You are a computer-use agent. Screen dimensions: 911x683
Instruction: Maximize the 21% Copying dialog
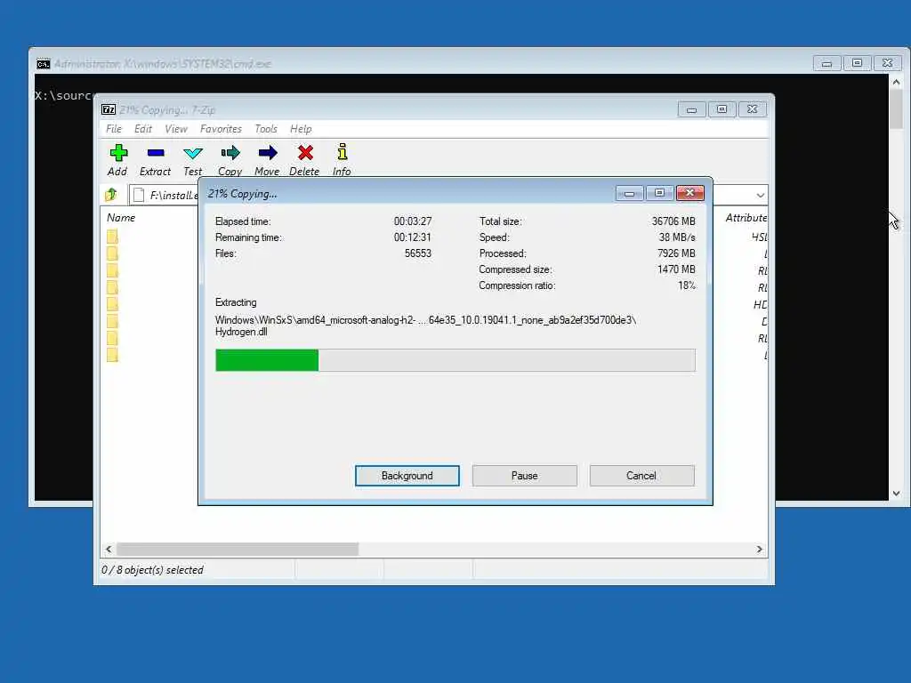659,193
